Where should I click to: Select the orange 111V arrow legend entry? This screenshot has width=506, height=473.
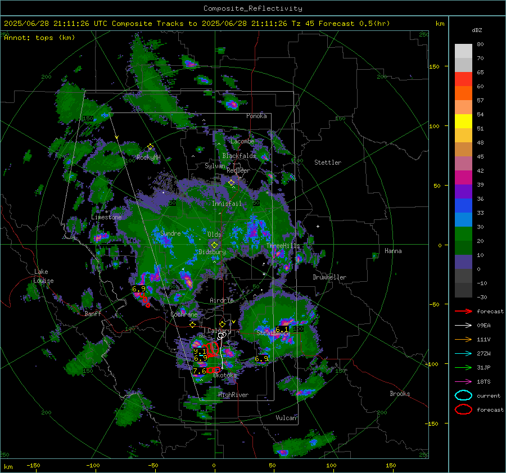click(463, 339)
